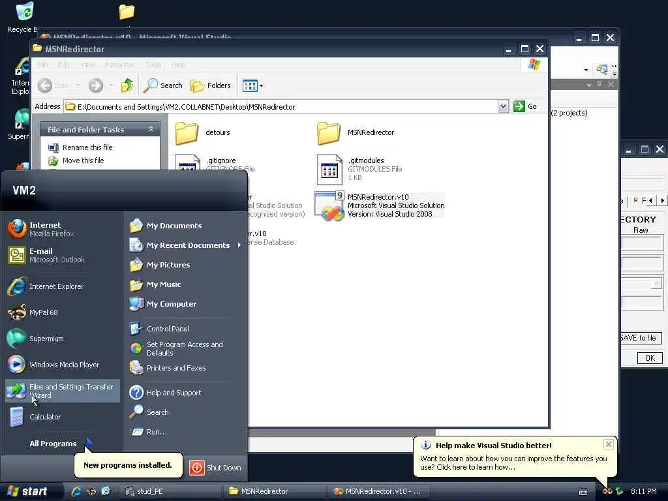Select the MSNRedirector folder icon
The width and height of the screenshot is (668, 501).
click(329, 132)
